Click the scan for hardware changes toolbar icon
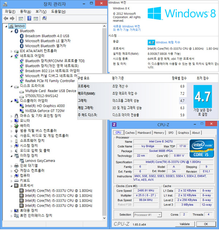Image resolution: width=219 pixels, height=230 pixels. pyautogui.click(x=45, y=18)
